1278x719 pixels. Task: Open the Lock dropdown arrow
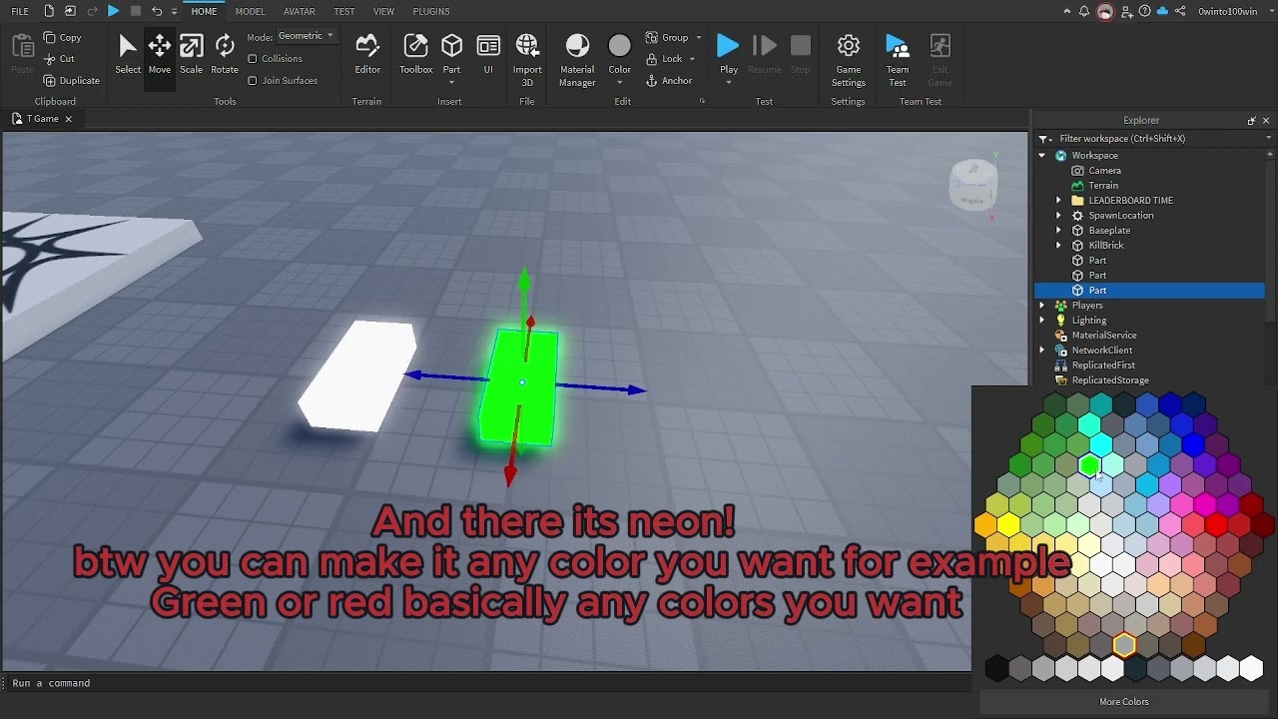[692, 59]
